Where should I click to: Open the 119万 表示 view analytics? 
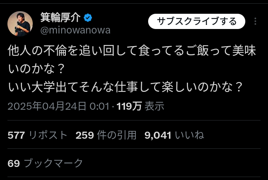(140, 106)
